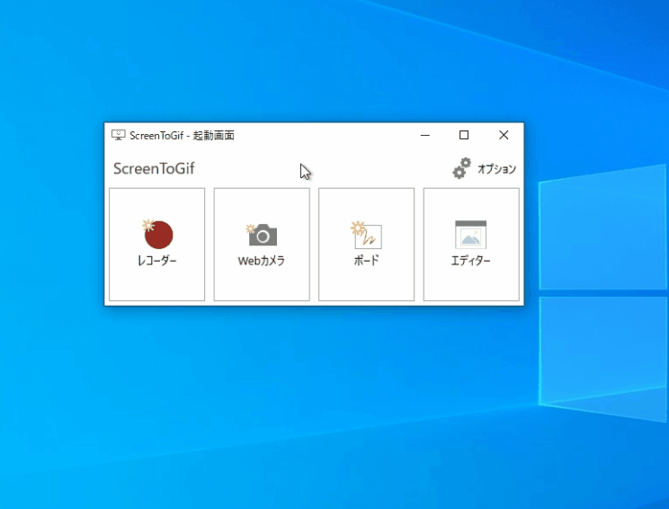Viewport: 669px width, 509px height.
Task: Launch the Webカメラ recorder
Action: (262, 245)
